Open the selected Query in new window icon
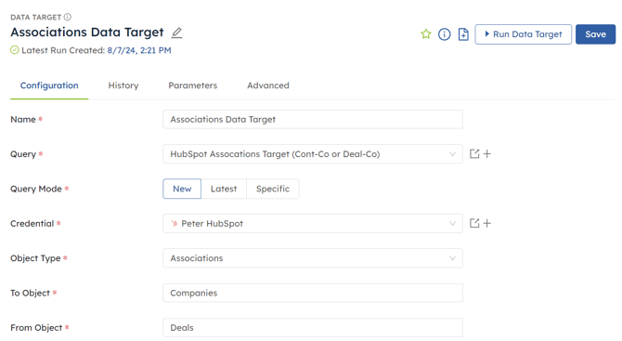This screenshot has width=622, height=341. (x=474, y=154)
